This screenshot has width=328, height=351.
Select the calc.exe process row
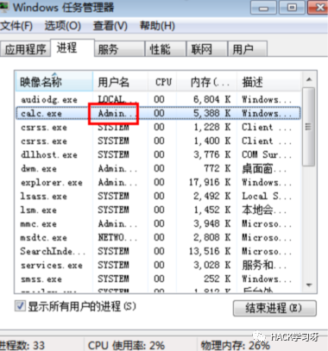[158, 113]
